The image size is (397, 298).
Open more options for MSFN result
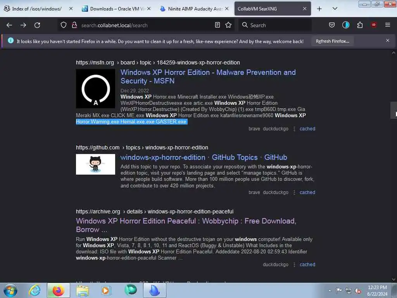[294, 129]
